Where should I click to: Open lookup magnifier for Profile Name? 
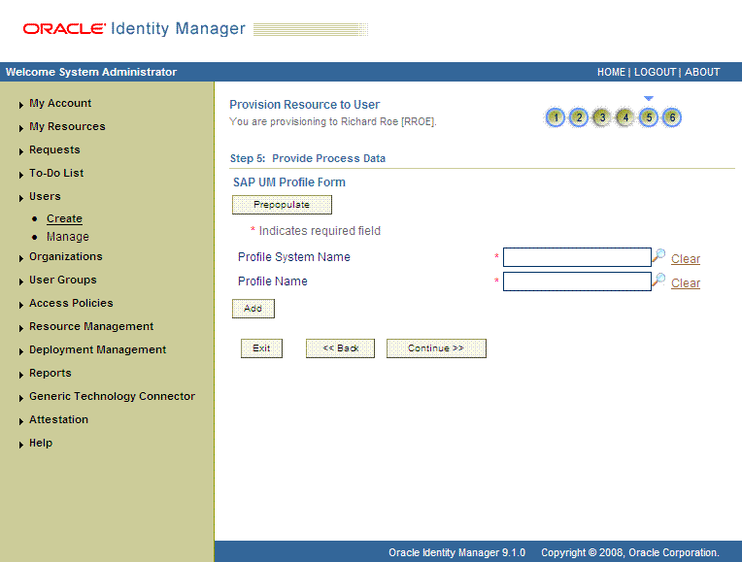[x=658, y=281]
